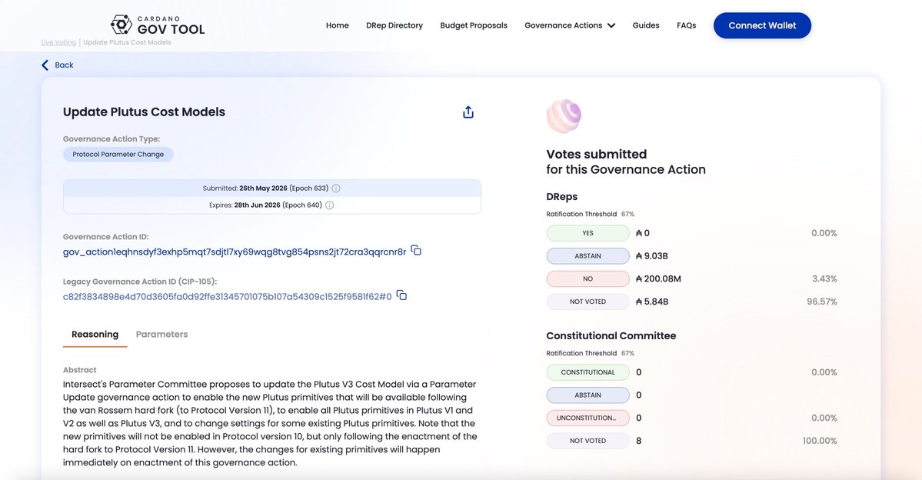The image size is (922, 480).
Task: Click the Abstract label
Action: pos(79,370)
